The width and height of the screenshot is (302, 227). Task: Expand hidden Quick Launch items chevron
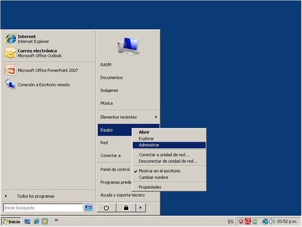pyautogui.click(x=56, y=220)
